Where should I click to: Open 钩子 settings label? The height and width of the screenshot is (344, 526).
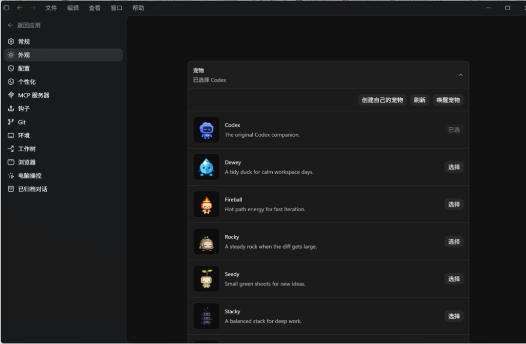(x=24, y=109)
